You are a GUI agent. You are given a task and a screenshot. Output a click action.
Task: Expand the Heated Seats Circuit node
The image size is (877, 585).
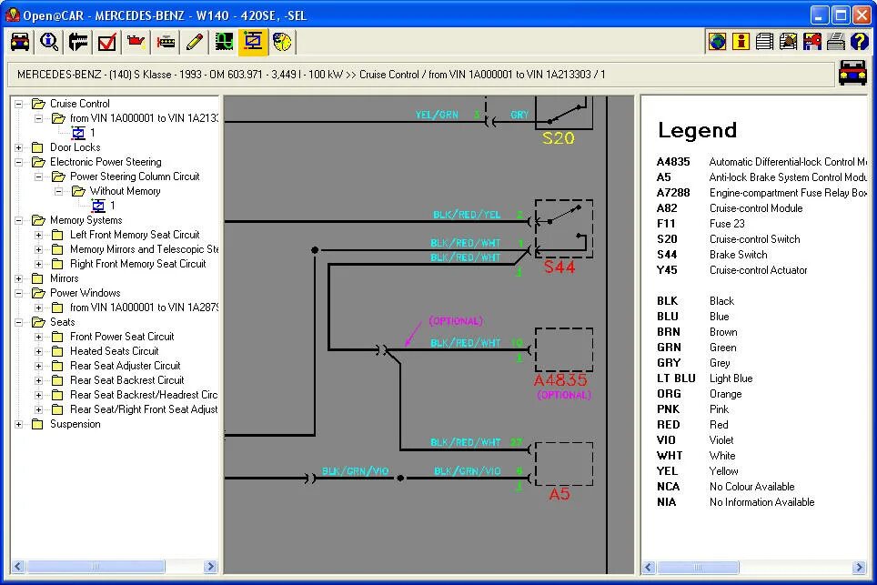38,351
